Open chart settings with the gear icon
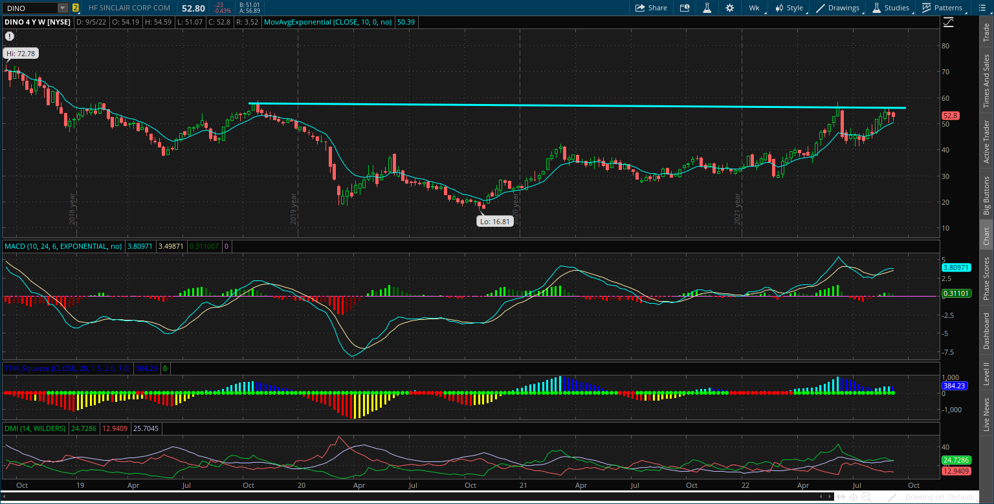The width and height of the screenshot is (994, 504). pyautogui.click(x=729, y=8)
